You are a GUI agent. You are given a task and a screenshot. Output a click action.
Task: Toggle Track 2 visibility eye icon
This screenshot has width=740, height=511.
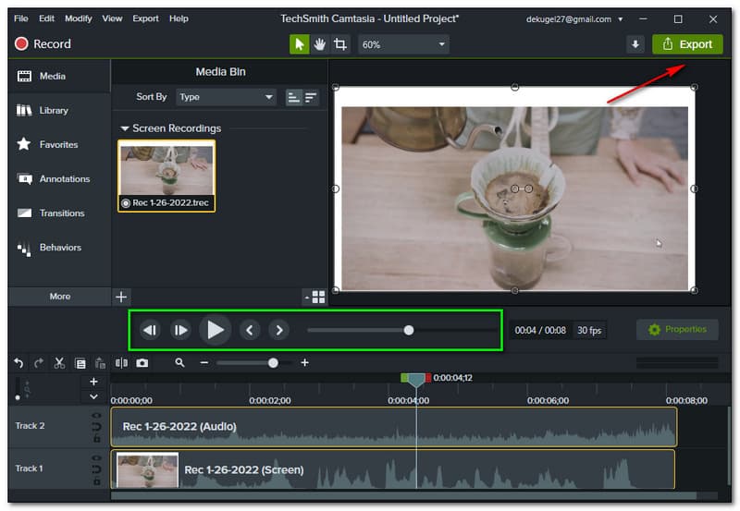pyautogui.click(x=96, y=416)
